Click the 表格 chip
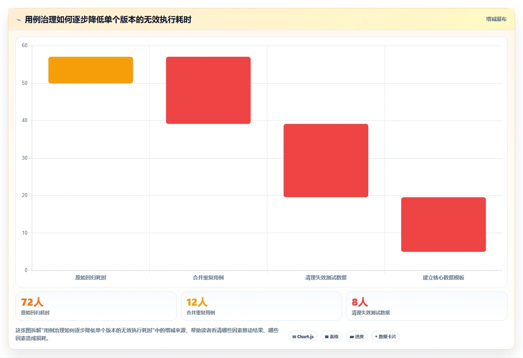523x358 pixels. pyautogui.click(x=331, y=337)
